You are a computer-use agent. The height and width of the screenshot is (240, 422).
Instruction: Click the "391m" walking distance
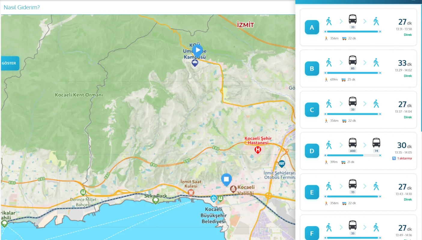[x=334, y=162]
